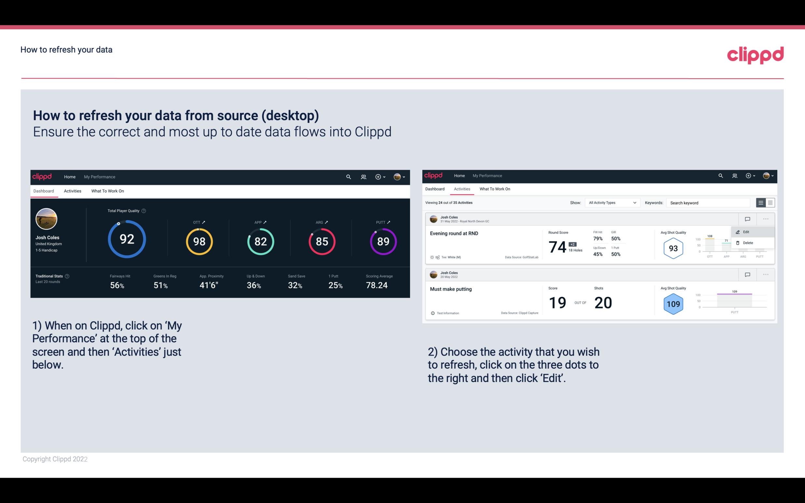Image resolution: width=805 pixels, height=503 pixels.
Task: Select the Edit option from activity menu
Action: pos(746,231)
